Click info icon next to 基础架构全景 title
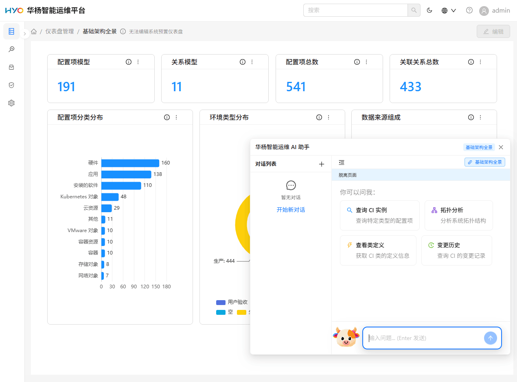Viewport: 517px width, 382px height. [123, 31]
